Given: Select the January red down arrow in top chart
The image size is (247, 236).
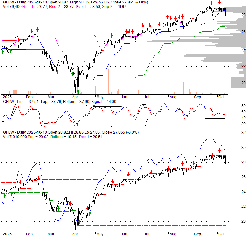Looking at the screenshot, I should [x=19, y=40].
